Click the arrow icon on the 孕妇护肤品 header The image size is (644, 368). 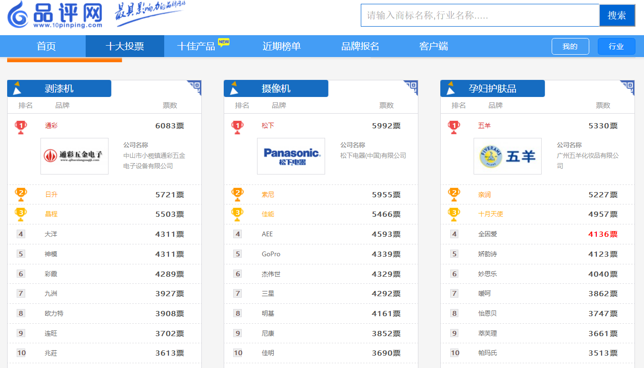450,88
